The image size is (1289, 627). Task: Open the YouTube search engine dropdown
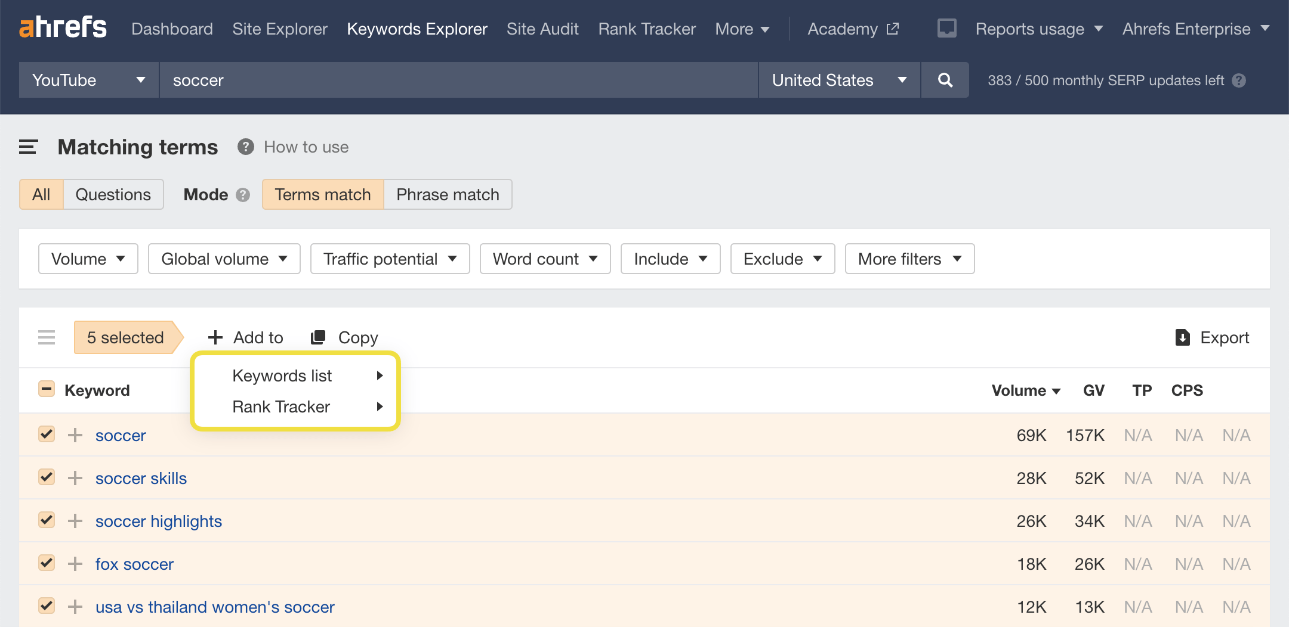point(88,80)
